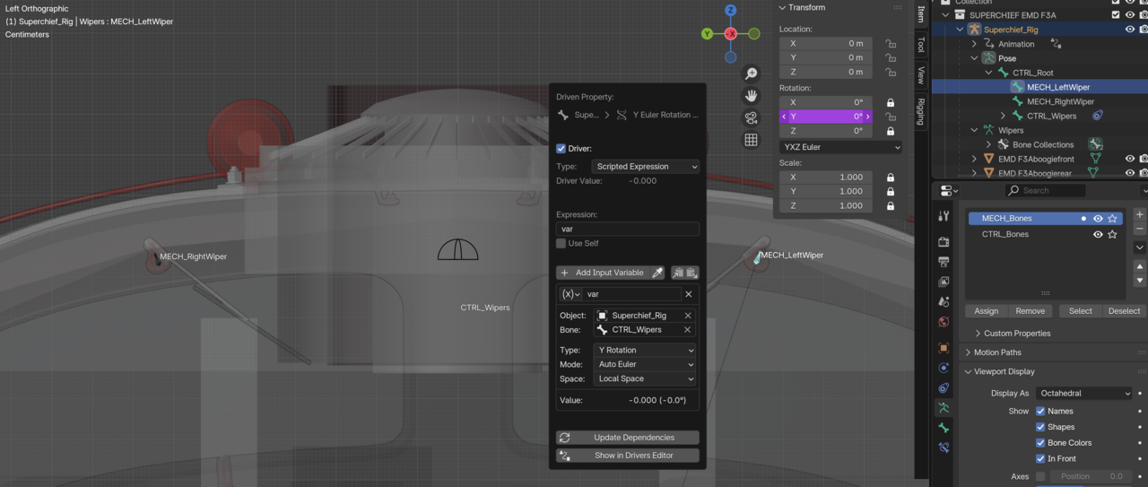The image size is (1148, 487).
Task: Clear the Superchief_Rig object field
Action: pyautogui.click(x=688, y=316)
